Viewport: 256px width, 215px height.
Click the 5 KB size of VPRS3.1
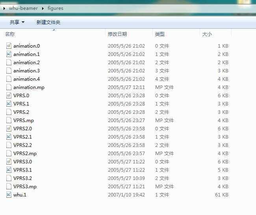point(223,170)
